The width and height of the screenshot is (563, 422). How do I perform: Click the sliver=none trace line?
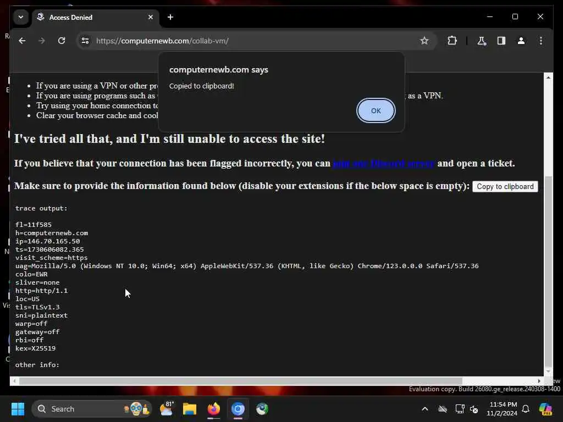pyautogui.click(x=37, y=282)
